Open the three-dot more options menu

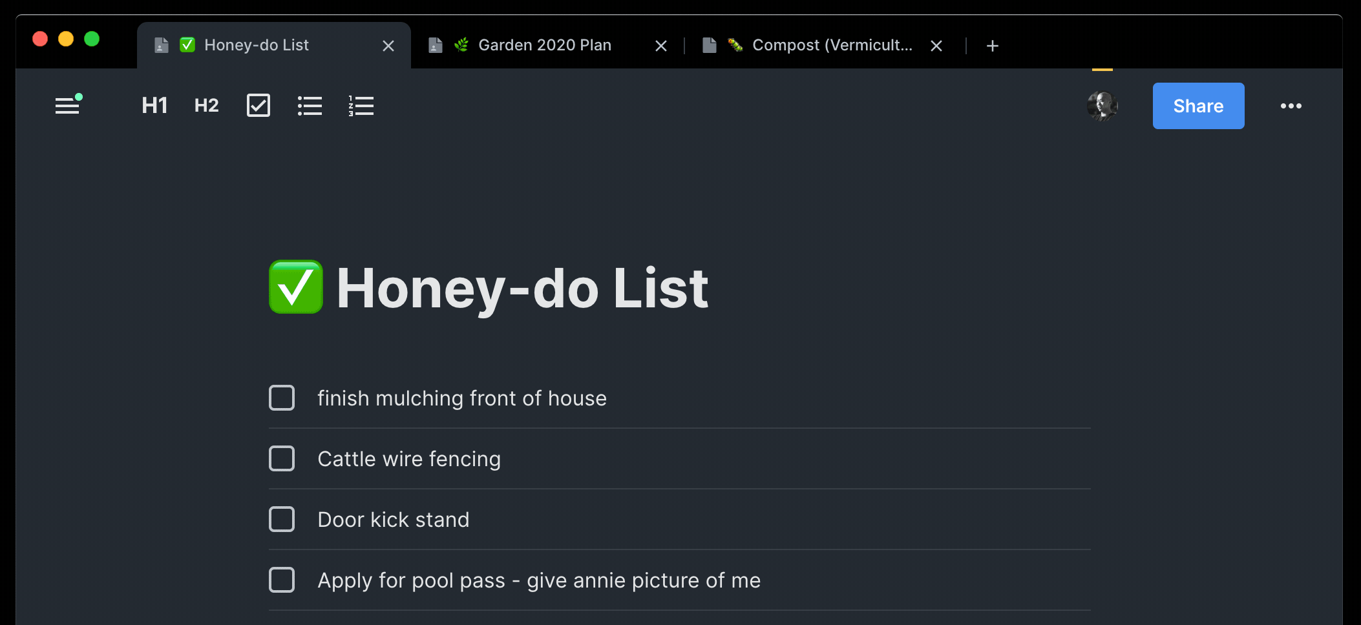1291,106
